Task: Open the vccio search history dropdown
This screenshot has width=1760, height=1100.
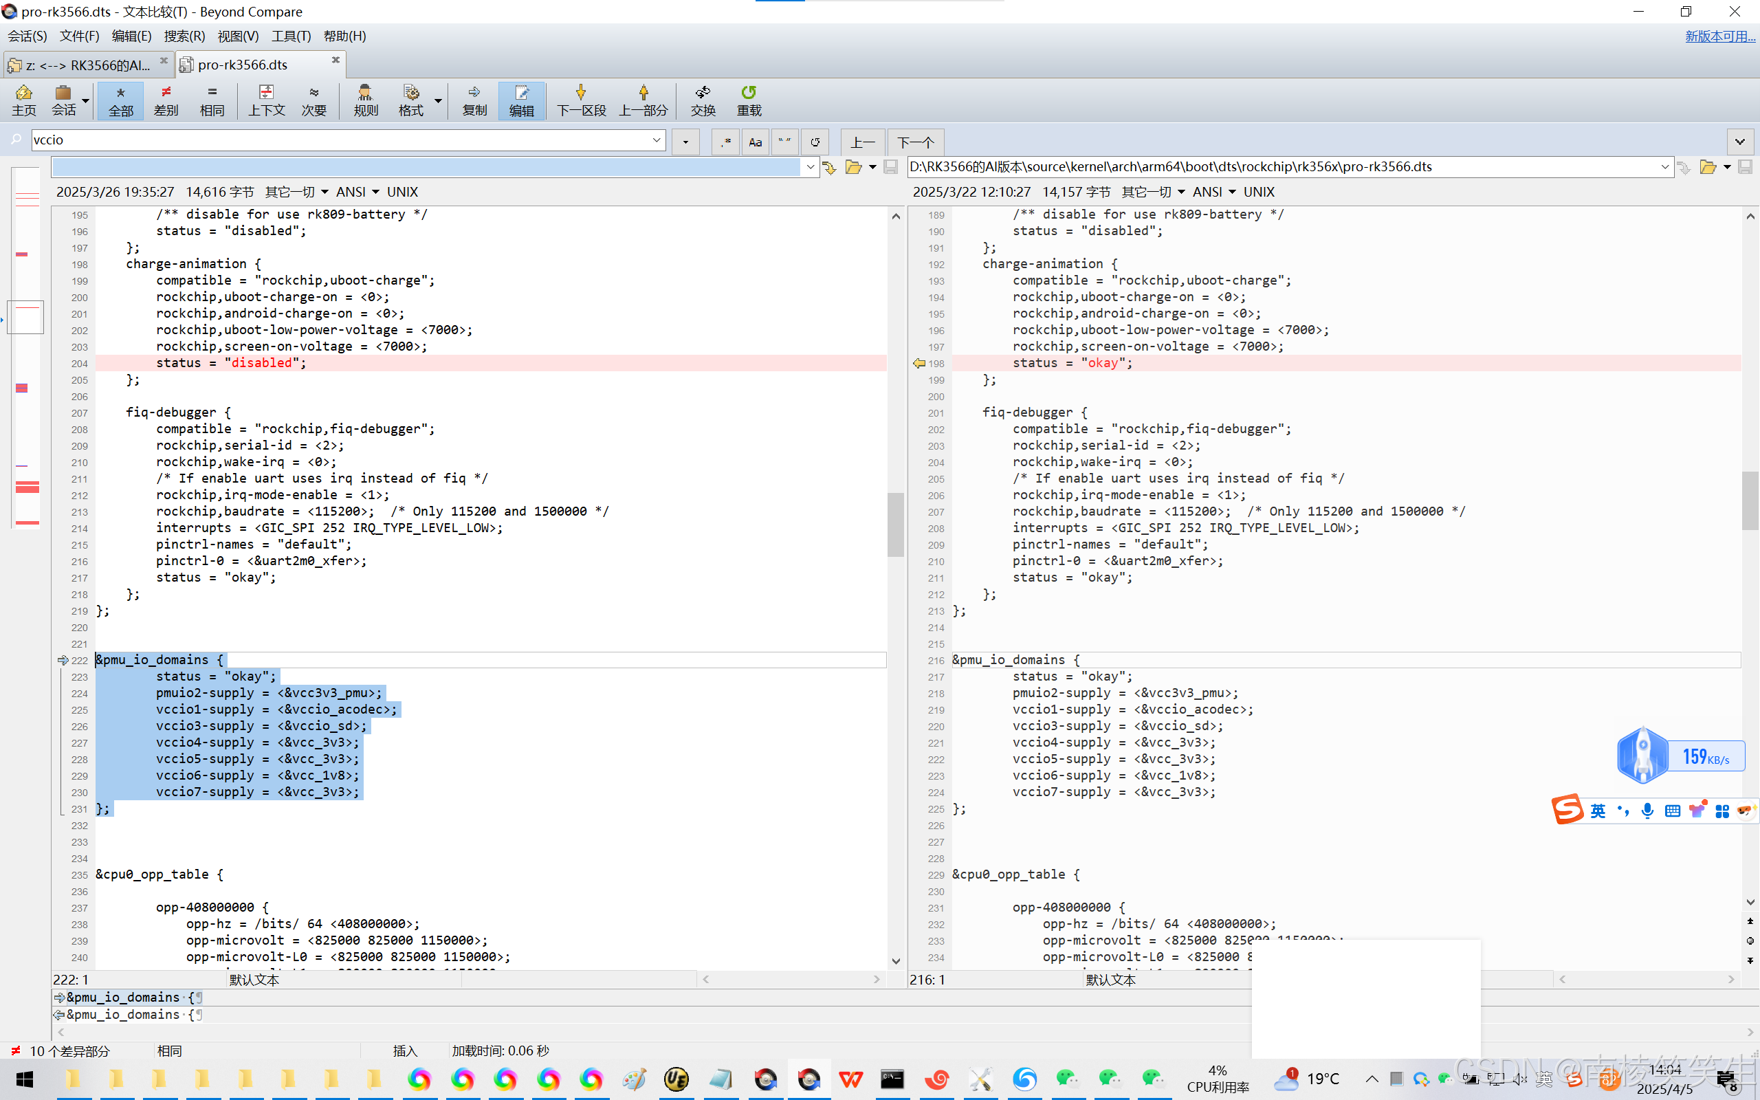Action: coord(657,140)
